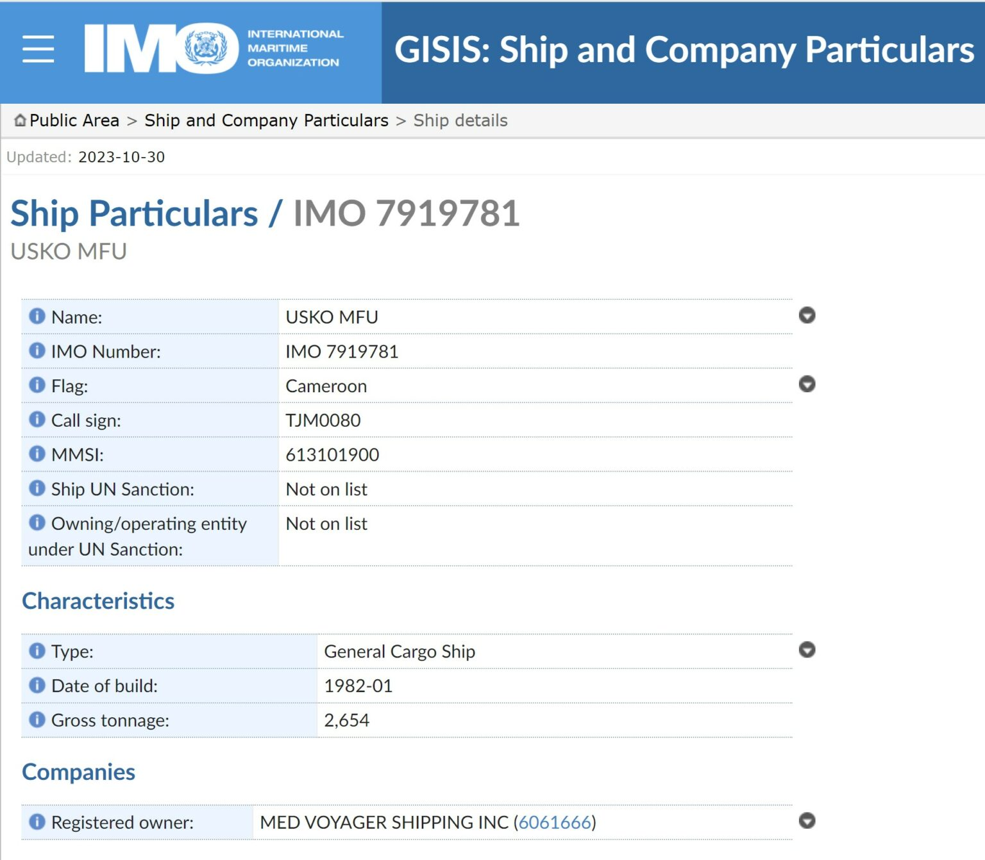Click info icon for Ship UN Sanction
The height and width of the screenshot is (860, 985).
[x=37, y=488]
